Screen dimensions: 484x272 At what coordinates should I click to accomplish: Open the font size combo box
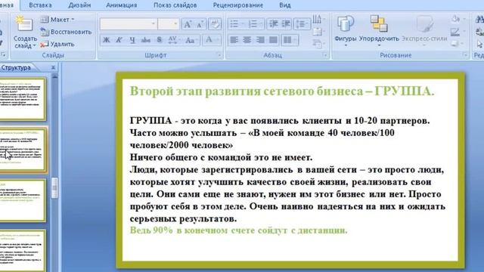pos(169,23)
